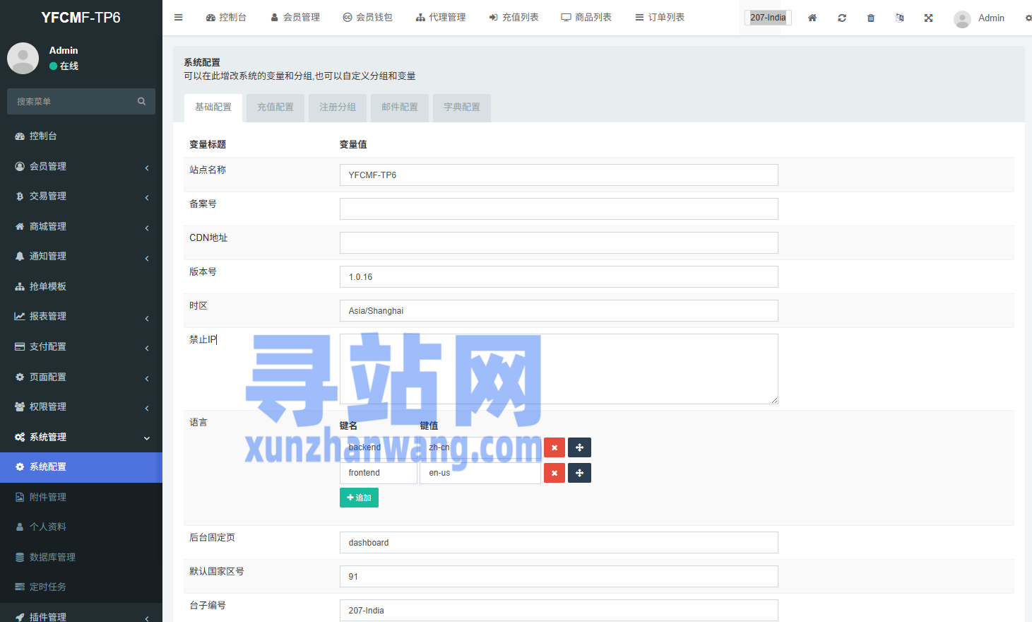Click move handle for frontend row
The width and height of the screenshot is (1032, 622).
coord(579,473)
